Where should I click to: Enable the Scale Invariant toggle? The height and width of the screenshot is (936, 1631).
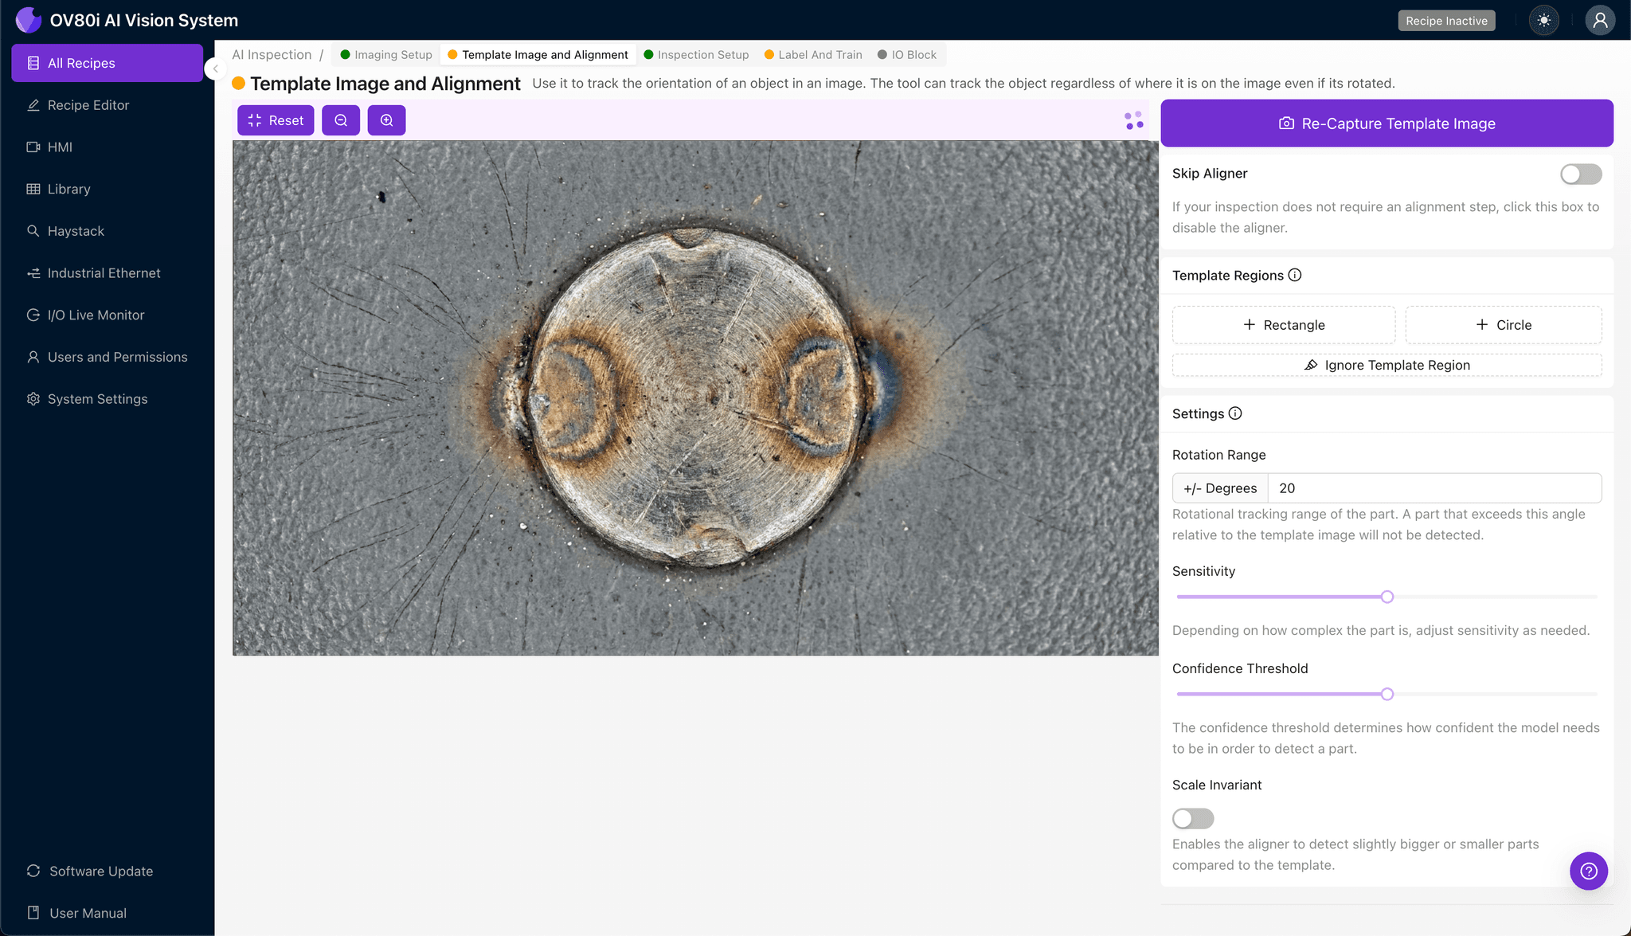[1193, 818]
